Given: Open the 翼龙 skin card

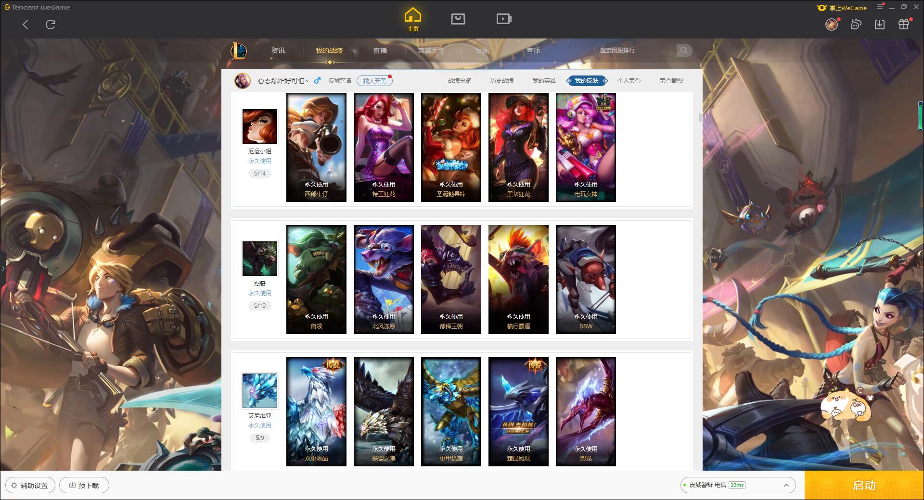Looking at the screenshot, I should point(586,412).
